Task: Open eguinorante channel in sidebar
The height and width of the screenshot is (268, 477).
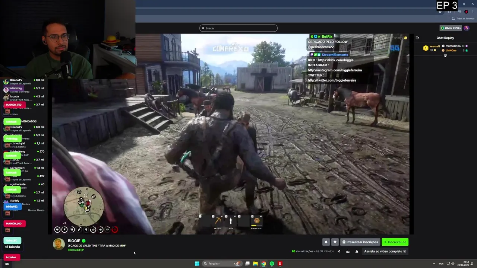Action: click(x=24, y=185)
